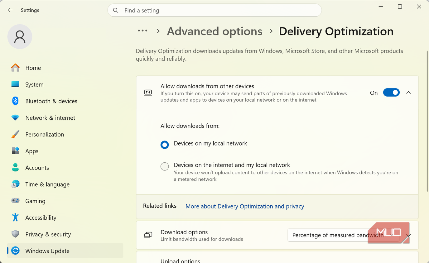This screenshot has width=429, height=263.
Task: Click the Network wifi icon
Action: point(15,118)
